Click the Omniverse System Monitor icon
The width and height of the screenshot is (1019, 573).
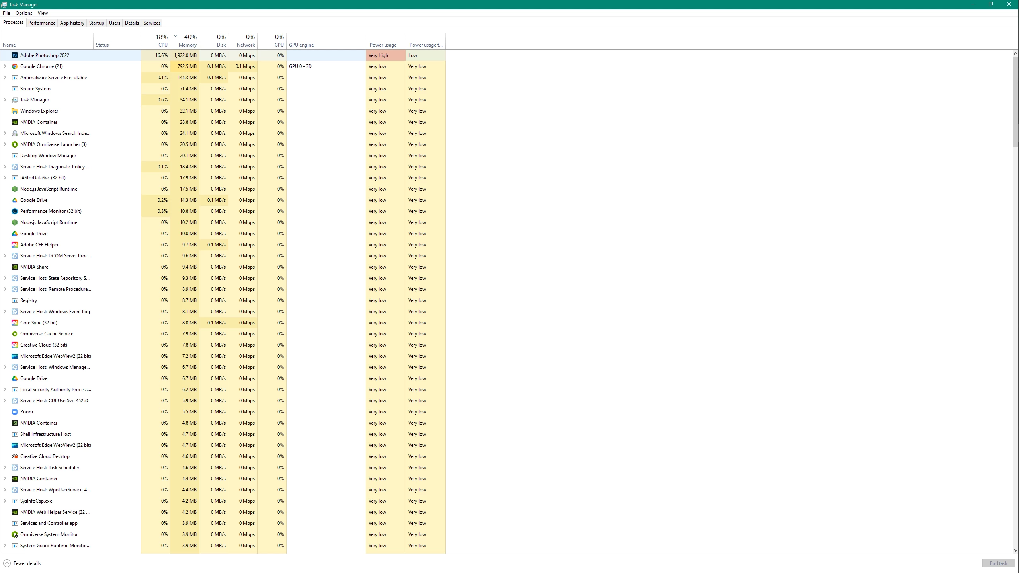(15, 534)
